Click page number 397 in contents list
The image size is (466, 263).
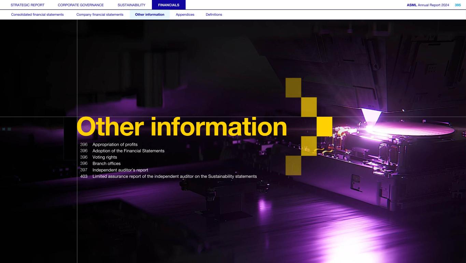point(84,170)
